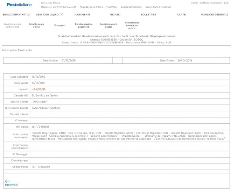The width and height of the screenshot is (231, 194).
Task: Open the INCASSI menu
Action: (115, 15)
